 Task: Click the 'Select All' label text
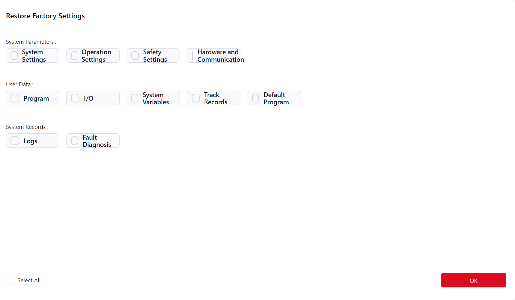[29, 281]
